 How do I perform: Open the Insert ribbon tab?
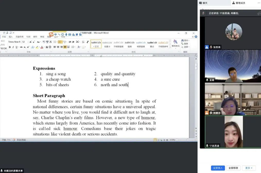[x=11, y=37]
